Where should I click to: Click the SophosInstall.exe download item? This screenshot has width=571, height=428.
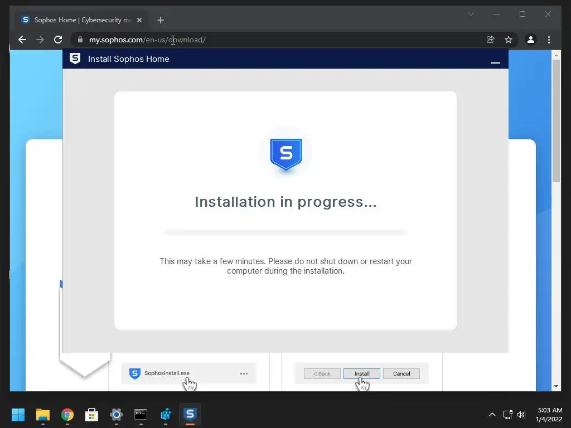[188, 373]
